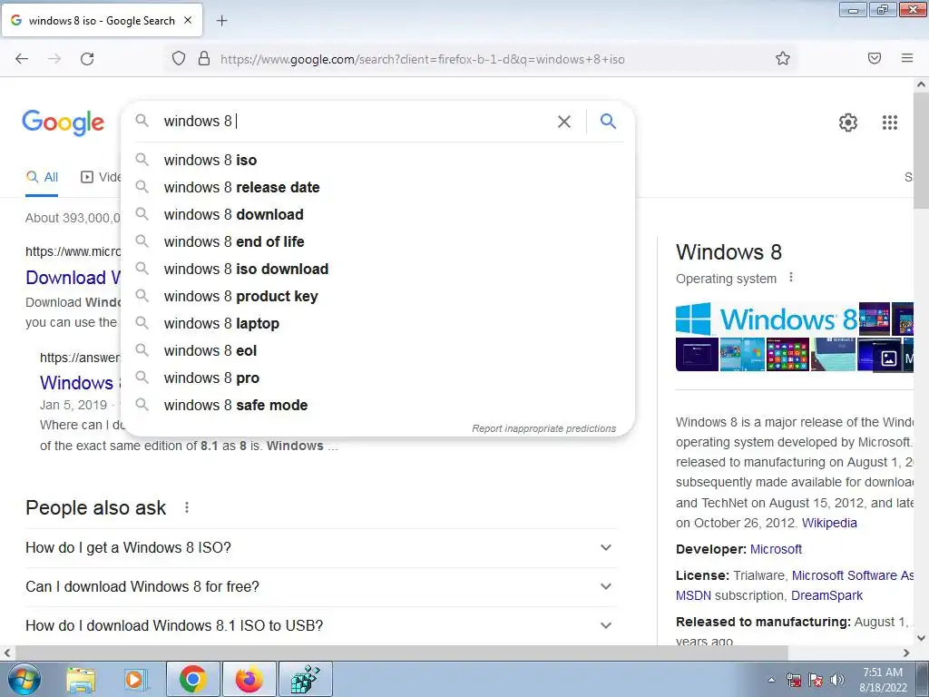This screenshot has width=929, height=697.
Task: Open the tracking protection shield icon
Action: [179, 58]
